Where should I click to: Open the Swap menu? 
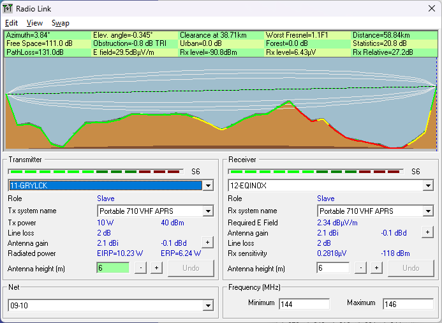pos(61,23)
